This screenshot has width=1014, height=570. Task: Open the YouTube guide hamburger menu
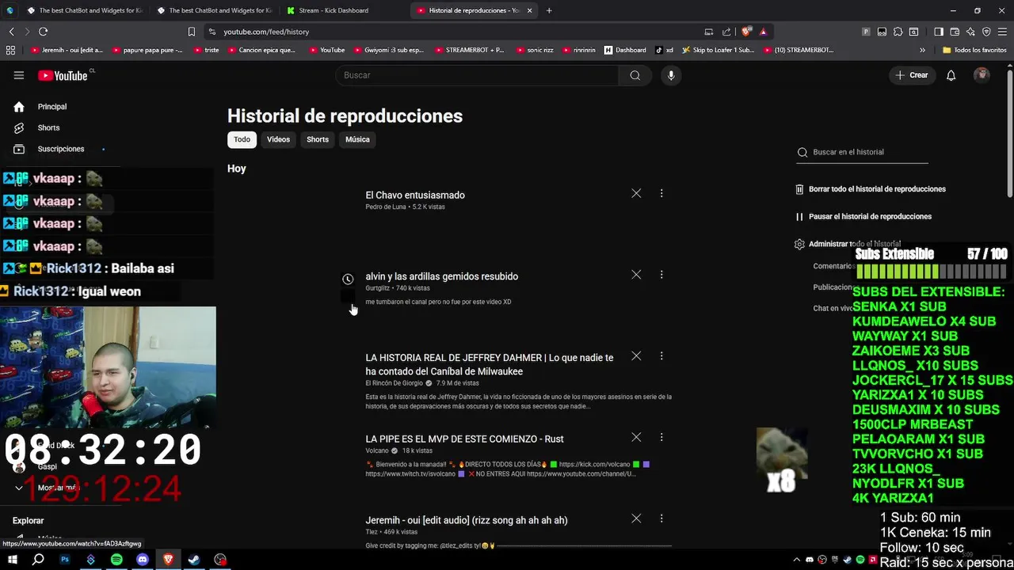(19, 75)
